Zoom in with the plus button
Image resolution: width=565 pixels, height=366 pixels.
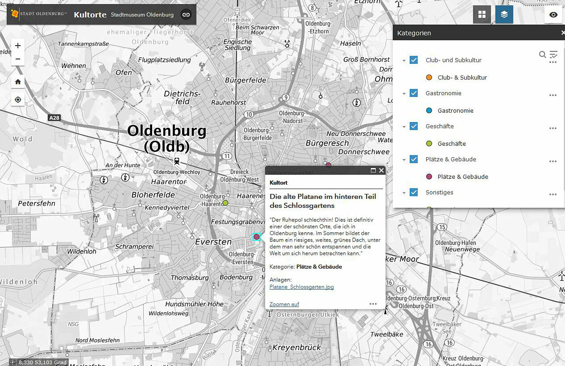point(18,46)
